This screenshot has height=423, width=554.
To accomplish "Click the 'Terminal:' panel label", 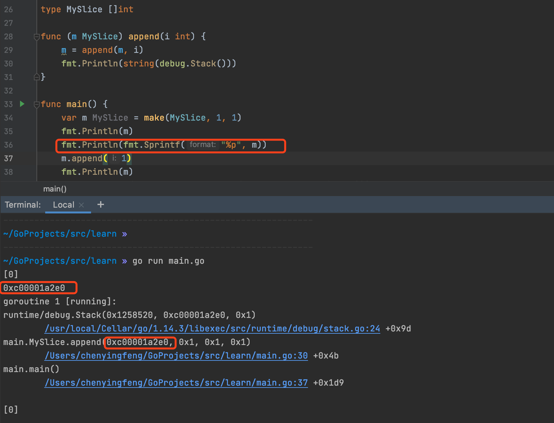I will 23,205.
